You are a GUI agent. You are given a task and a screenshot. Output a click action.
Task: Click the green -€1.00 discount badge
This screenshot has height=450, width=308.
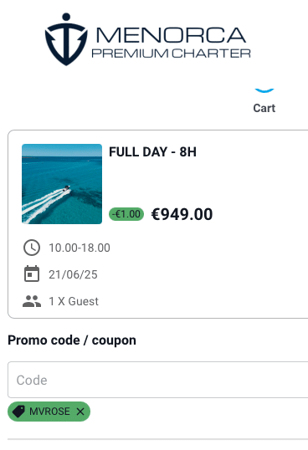click(x=126, y=214)
